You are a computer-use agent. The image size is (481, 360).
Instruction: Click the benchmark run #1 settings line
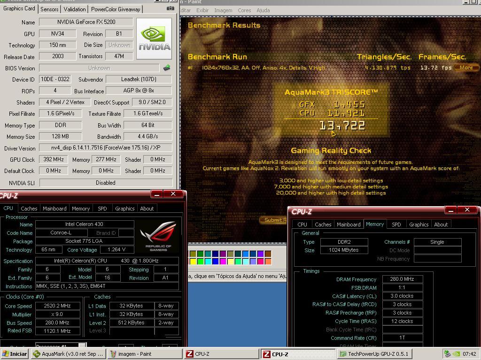(263, 67)
